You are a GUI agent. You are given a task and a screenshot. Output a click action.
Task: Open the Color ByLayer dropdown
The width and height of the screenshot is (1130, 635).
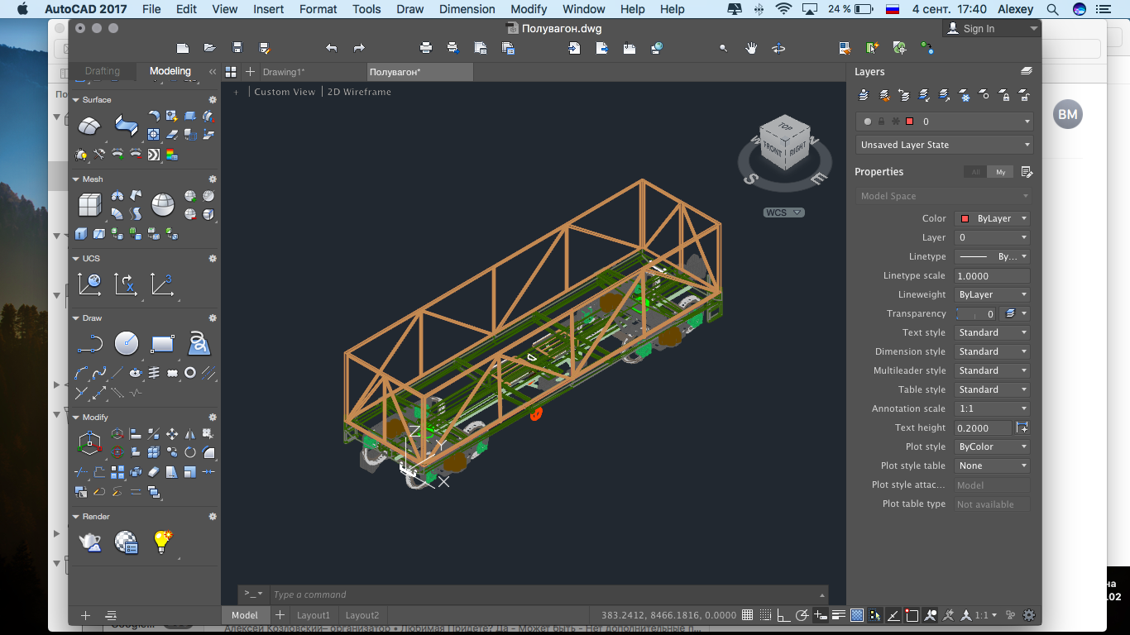[993, 218]
